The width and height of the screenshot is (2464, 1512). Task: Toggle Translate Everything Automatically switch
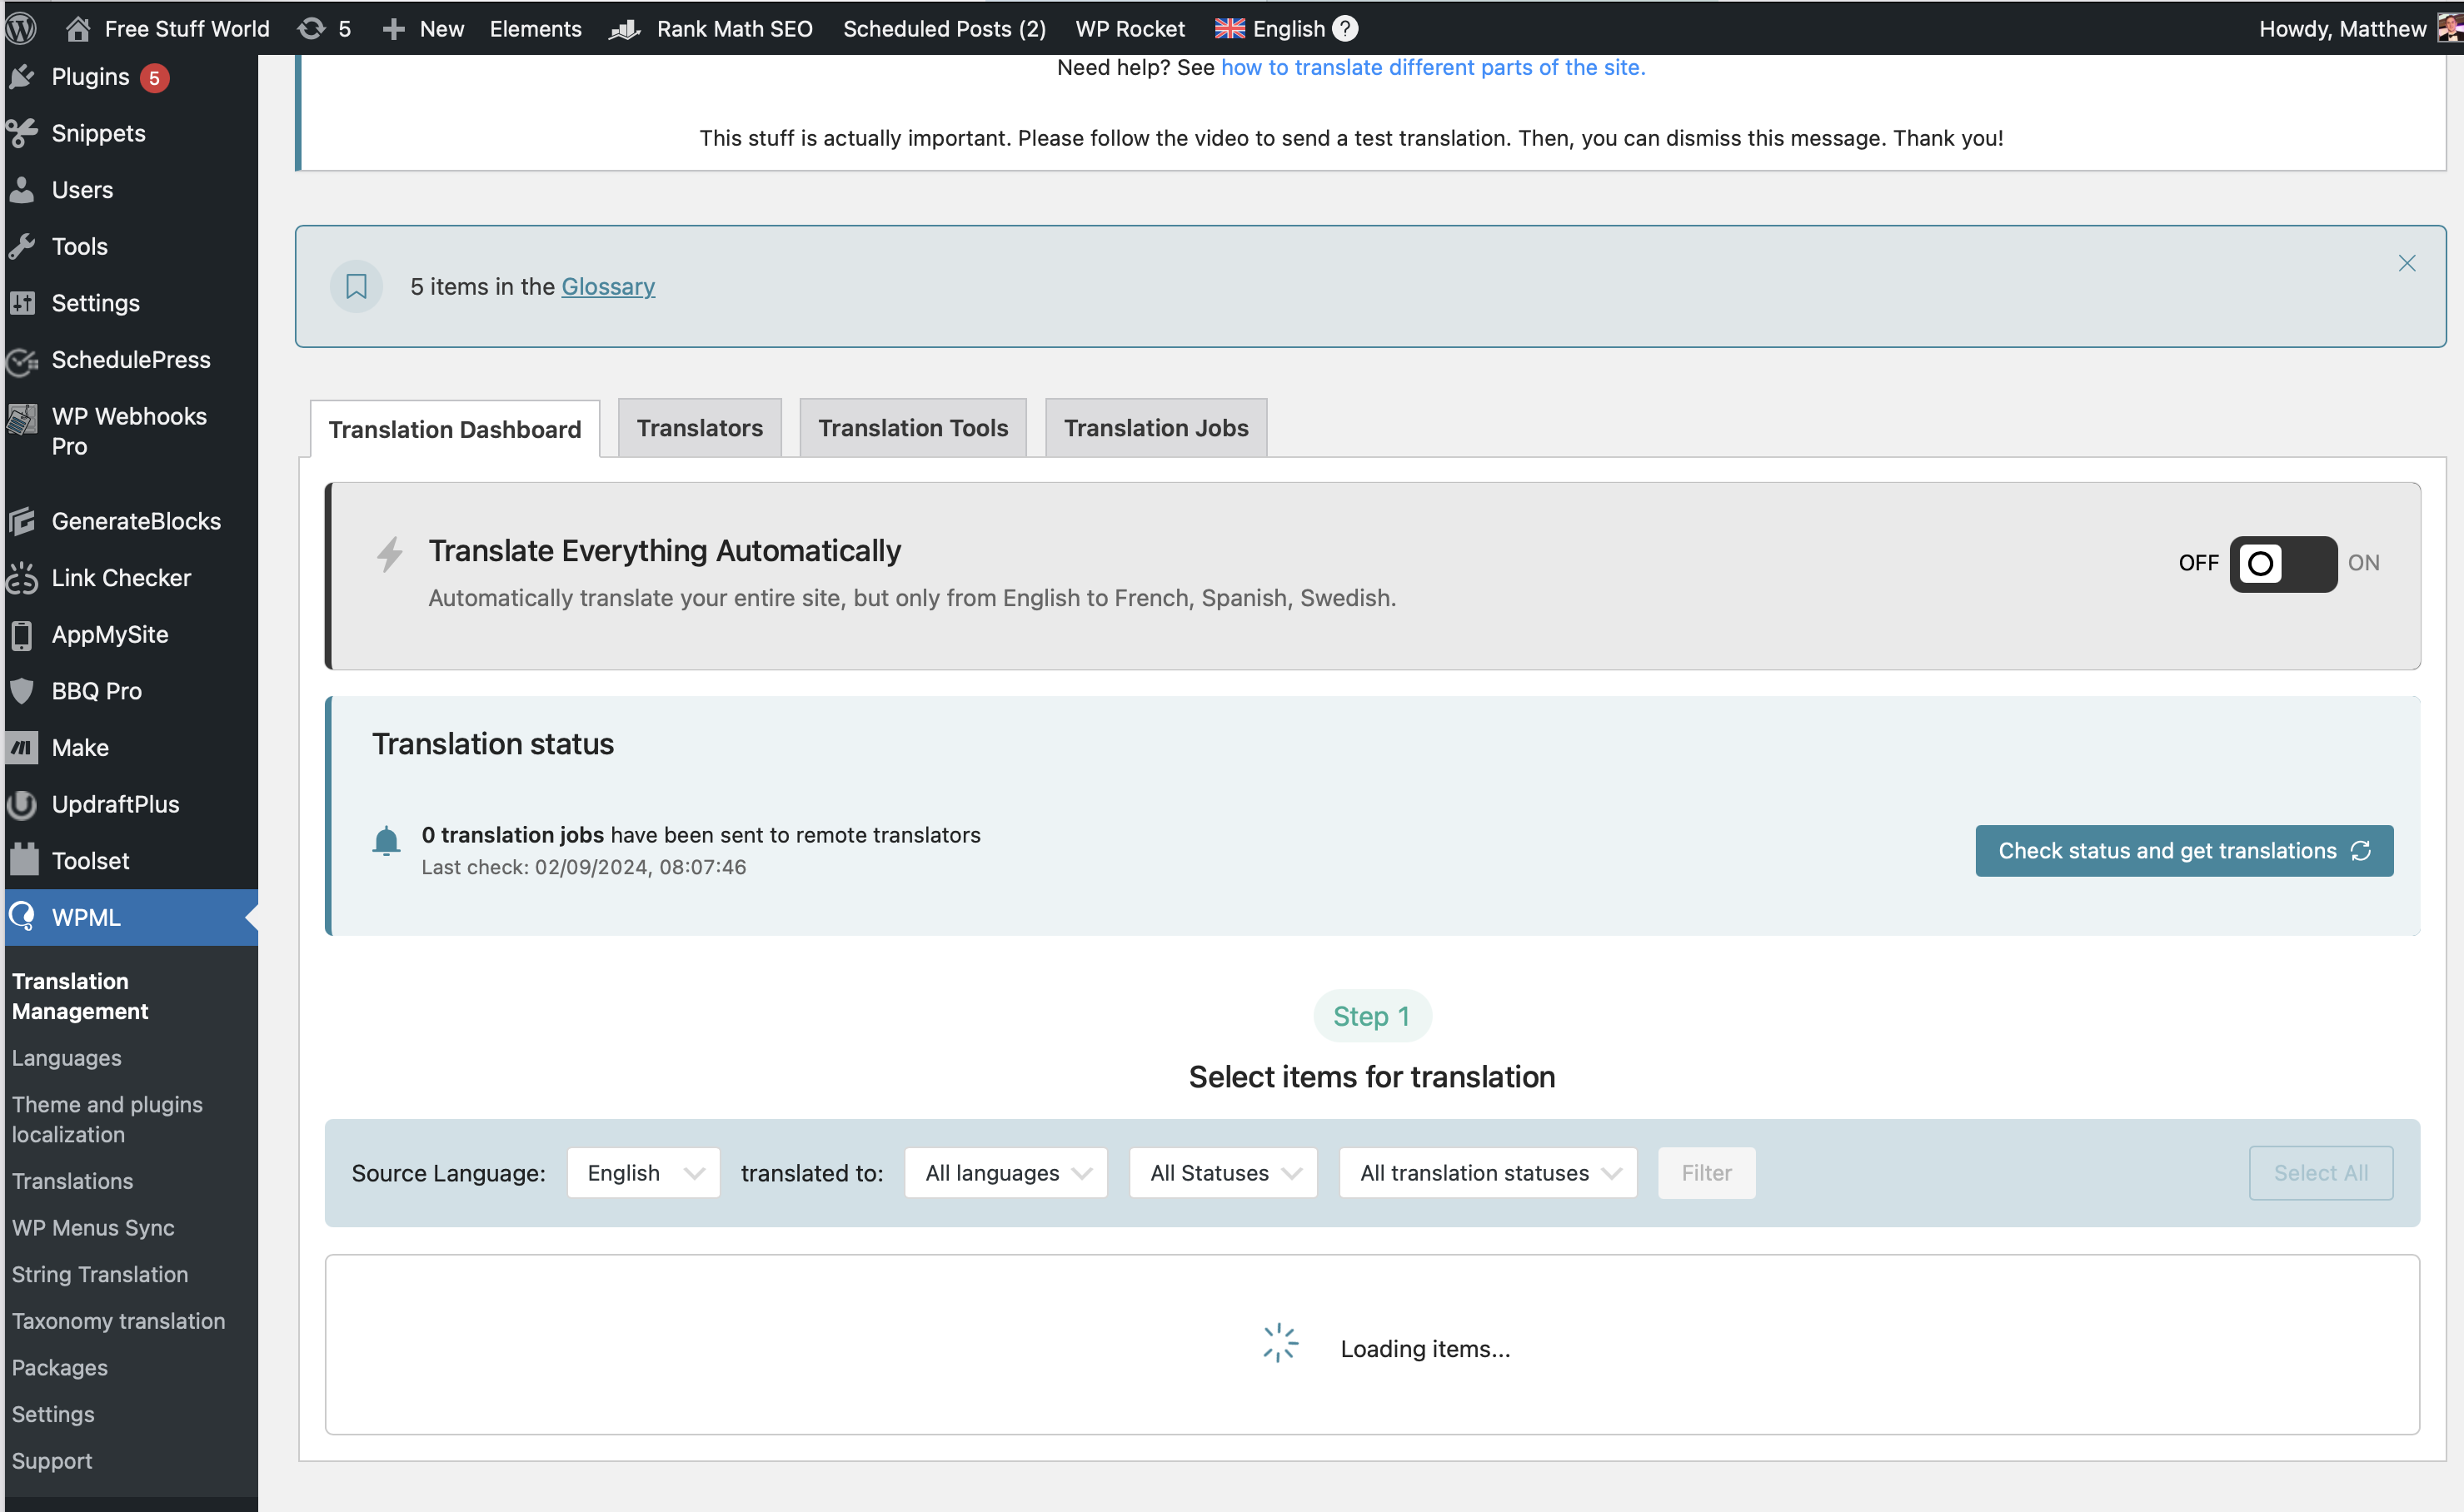[x=2283, y=563]
